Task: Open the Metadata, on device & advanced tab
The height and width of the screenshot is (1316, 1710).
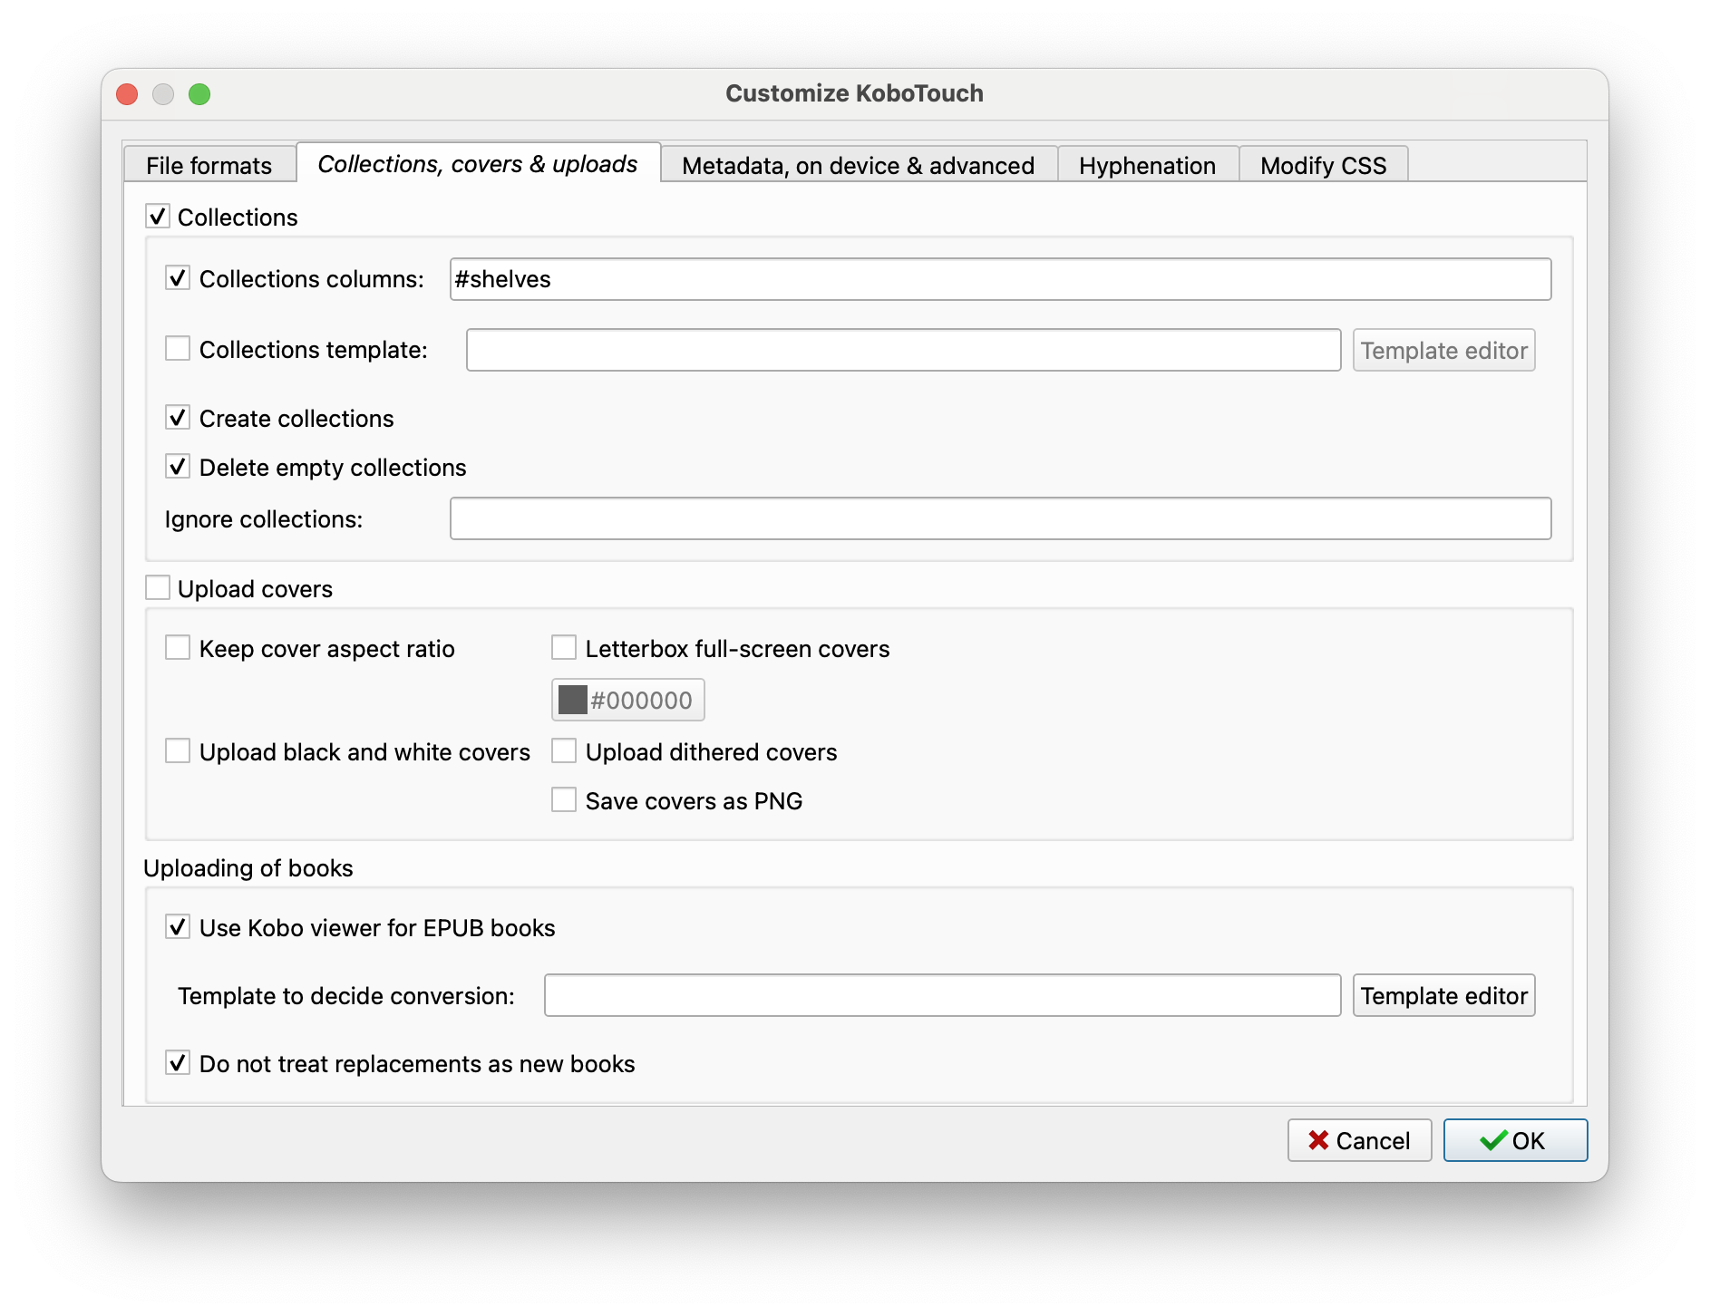Action: pos(858,165)
